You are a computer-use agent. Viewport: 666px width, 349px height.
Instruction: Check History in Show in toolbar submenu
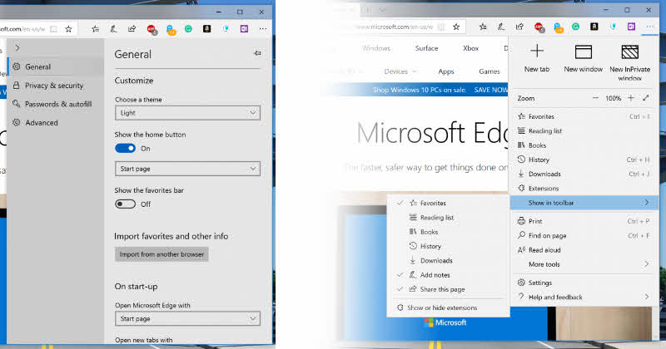(448, 247)
